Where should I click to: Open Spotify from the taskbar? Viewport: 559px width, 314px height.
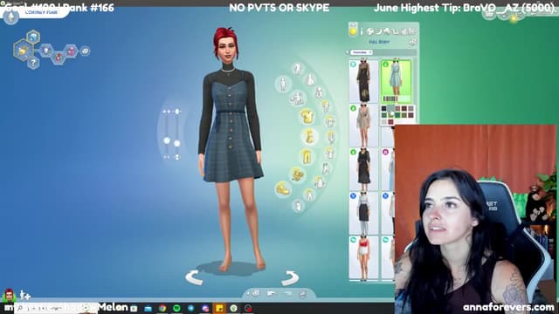pos(176,308)
